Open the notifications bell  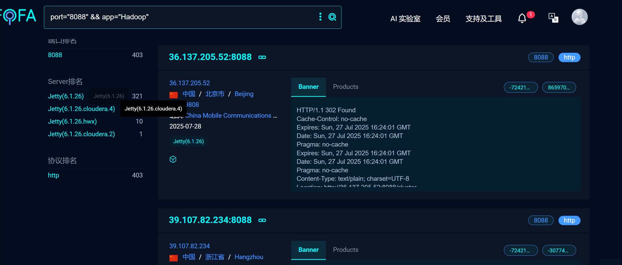click(x=522, y=18)
